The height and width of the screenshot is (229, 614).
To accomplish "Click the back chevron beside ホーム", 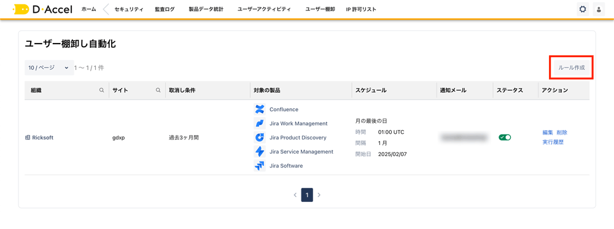I will pyautogui.click(x=106, y=9).
